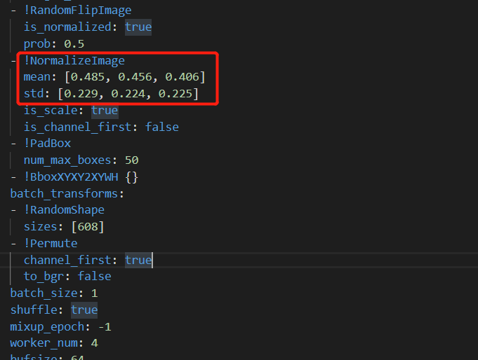
Task: Click the false value of to_bgr
Action: click(95, 277)
